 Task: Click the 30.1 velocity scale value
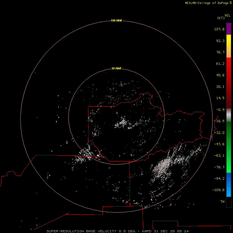point(220,87)
